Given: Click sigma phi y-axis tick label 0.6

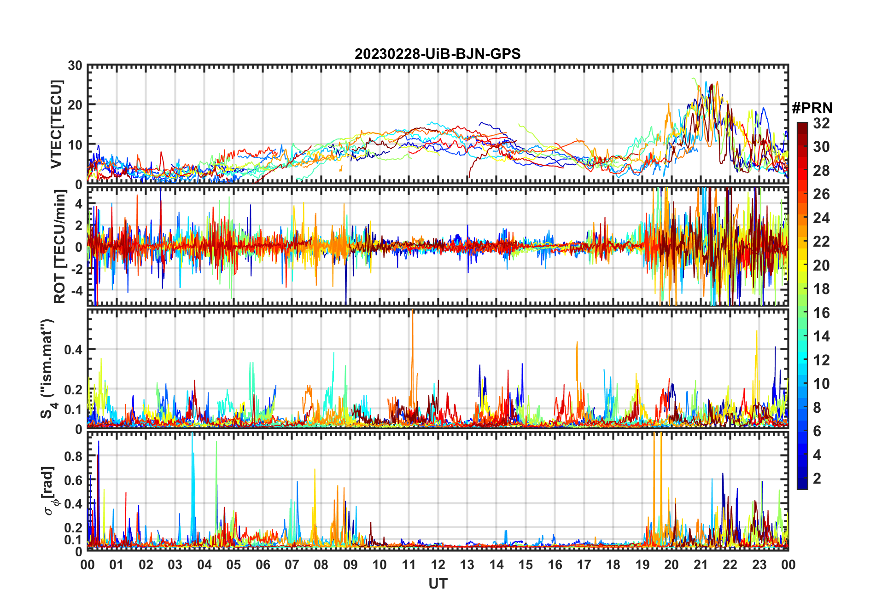Looking at the screenshot, I should pyautogui.click(x=73, y=480).
